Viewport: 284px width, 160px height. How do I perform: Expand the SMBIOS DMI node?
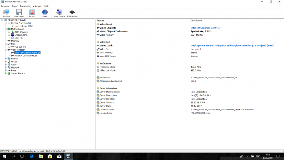pos(9,35)
